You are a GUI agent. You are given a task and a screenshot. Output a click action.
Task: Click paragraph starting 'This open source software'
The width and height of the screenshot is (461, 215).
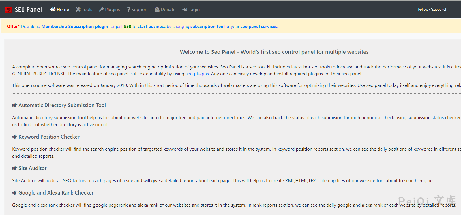click(237, 85)
